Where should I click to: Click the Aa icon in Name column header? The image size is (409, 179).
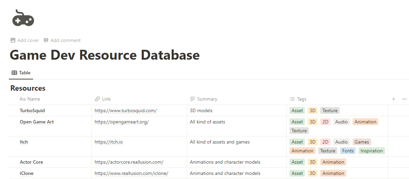tap(23, 99)
